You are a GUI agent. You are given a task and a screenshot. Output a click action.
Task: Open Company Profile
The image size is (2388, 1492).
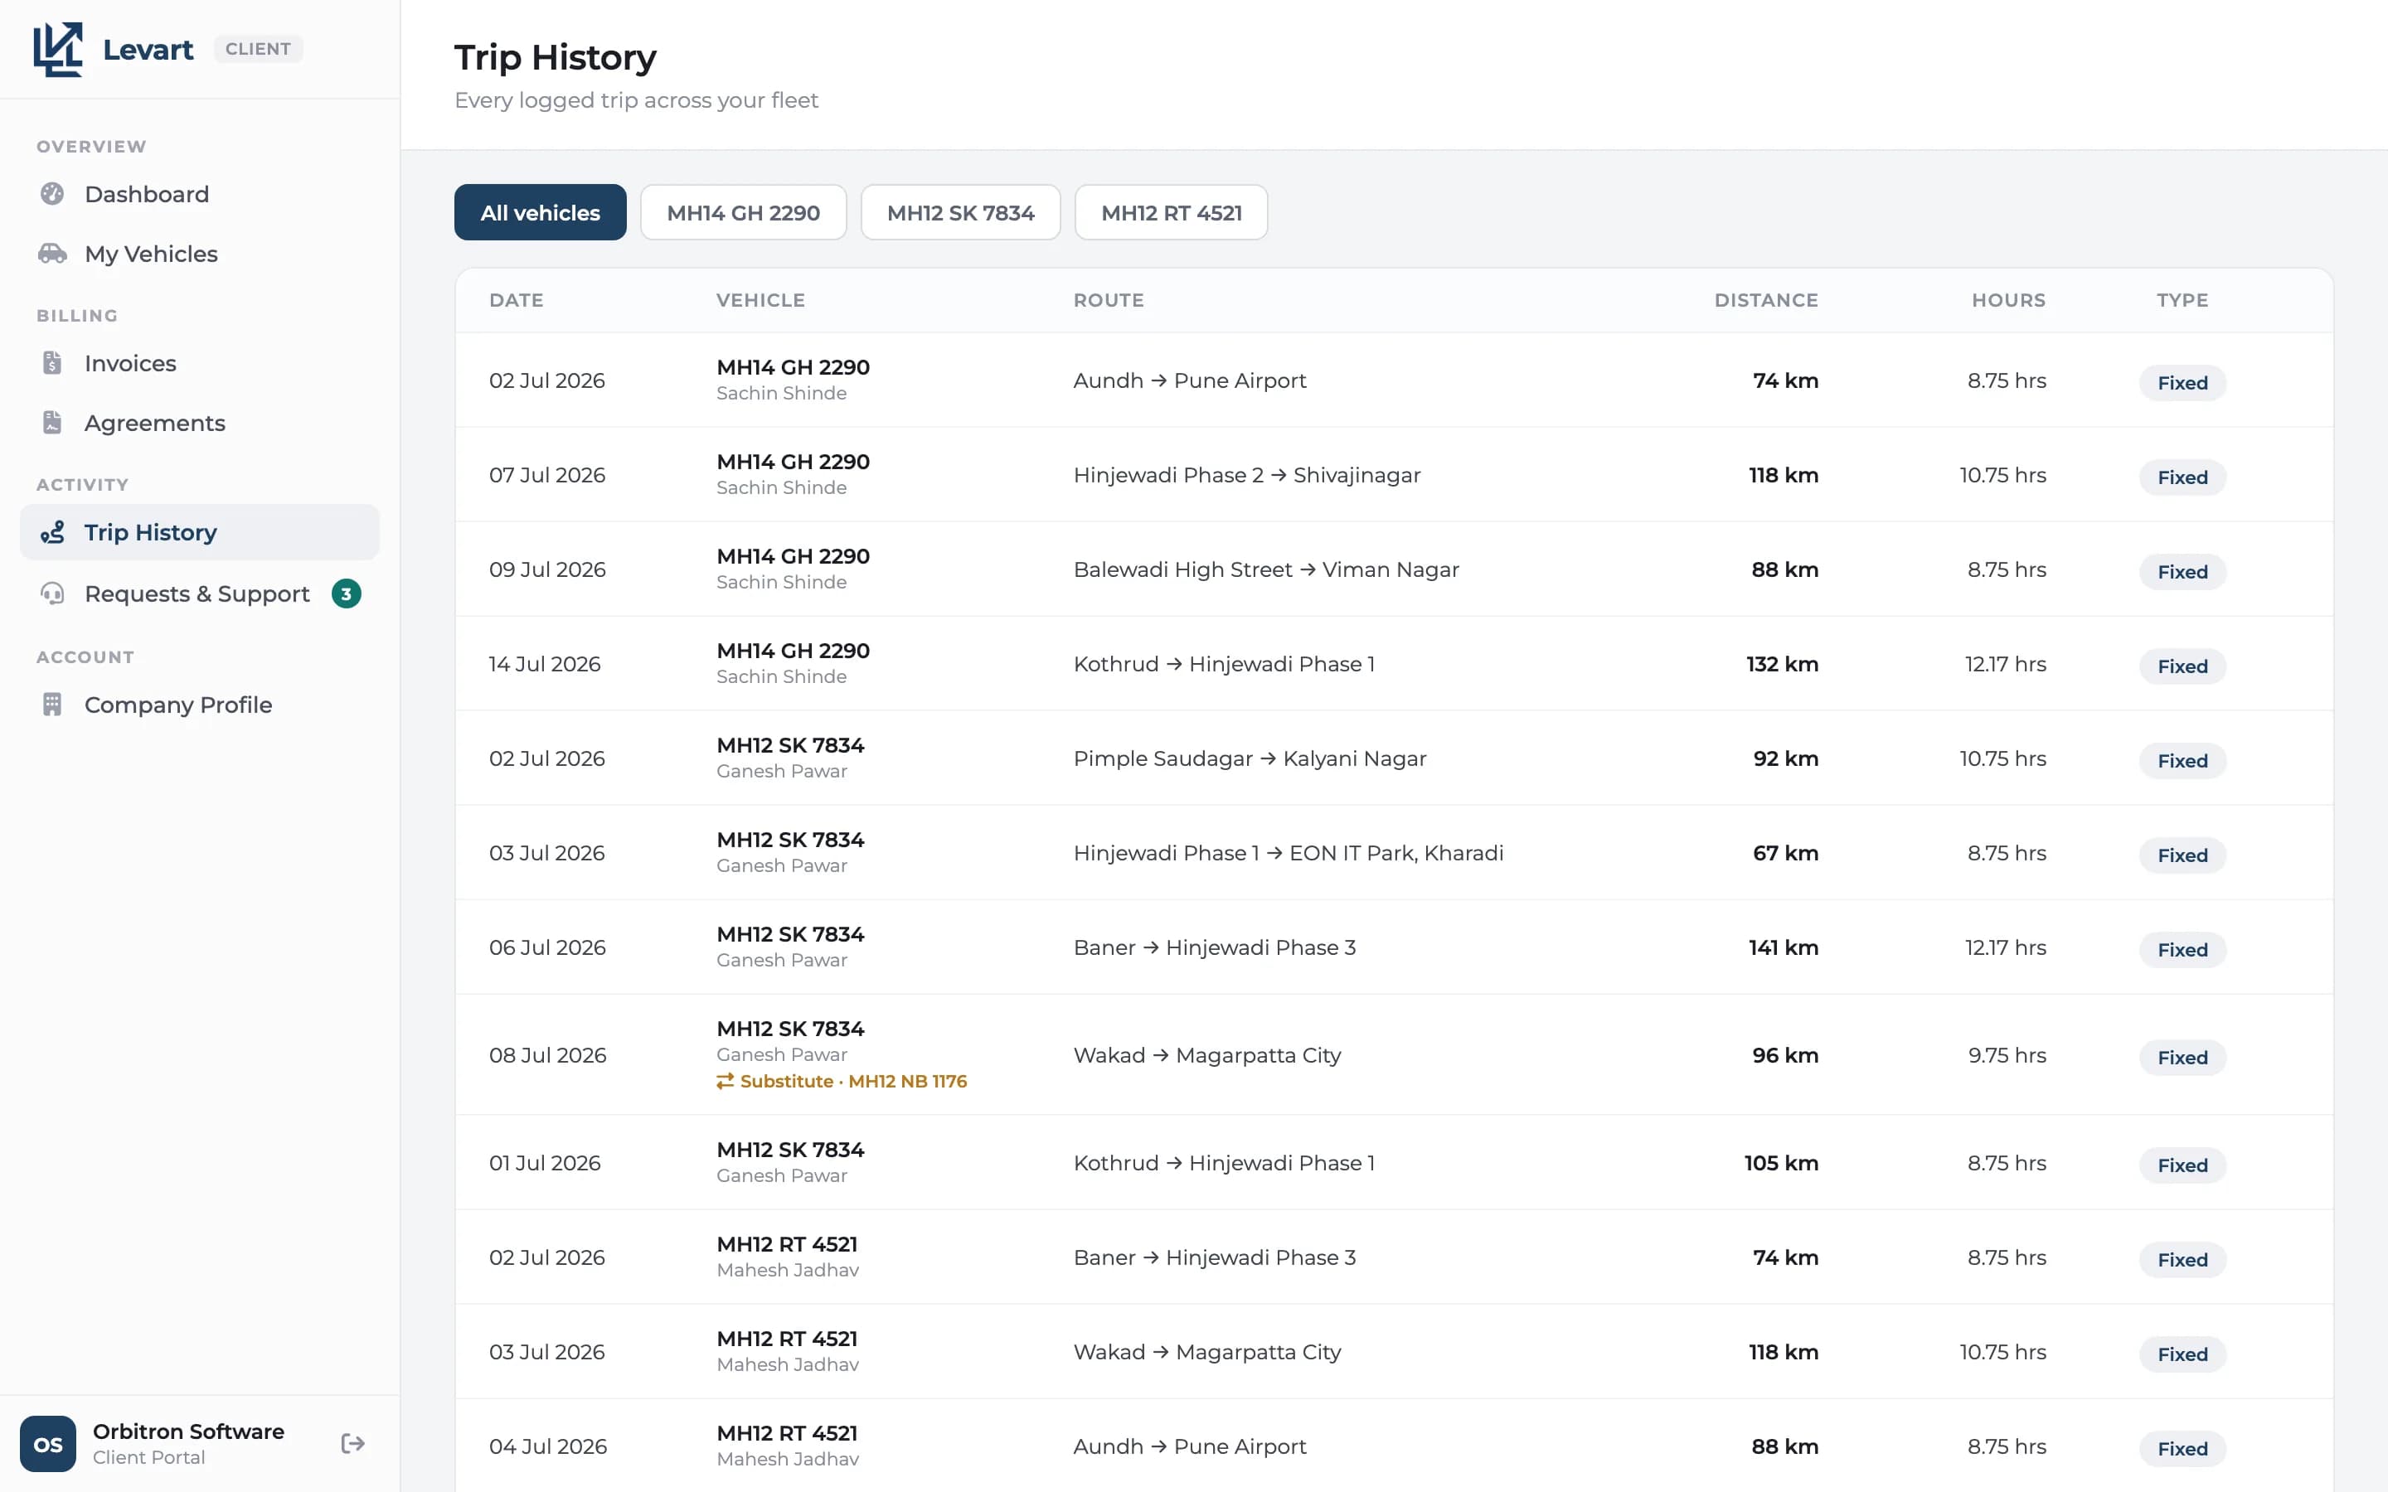pyautogui.click(x=199, y=705)
